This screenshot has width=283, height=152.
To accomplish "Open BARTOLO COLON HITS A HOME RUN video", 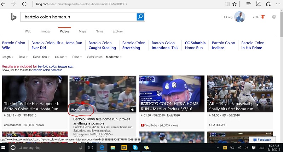I will click(172, 94).
